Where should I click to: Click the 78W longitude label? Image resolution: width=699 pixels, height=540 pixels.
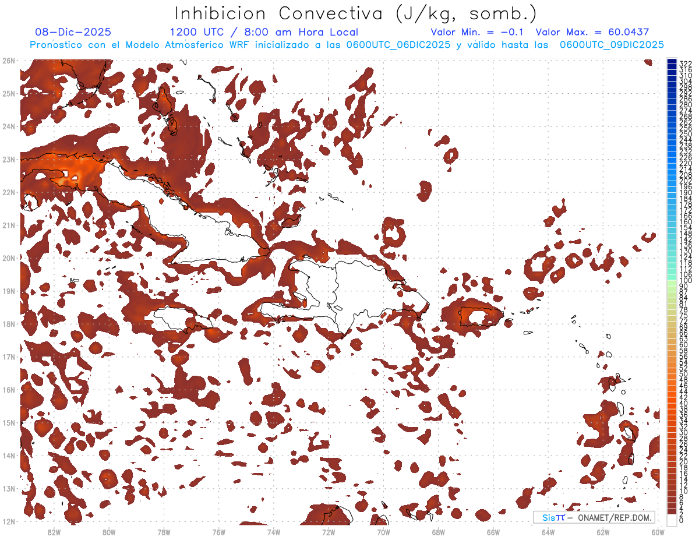pyautogui.click(x=164, y=532)
